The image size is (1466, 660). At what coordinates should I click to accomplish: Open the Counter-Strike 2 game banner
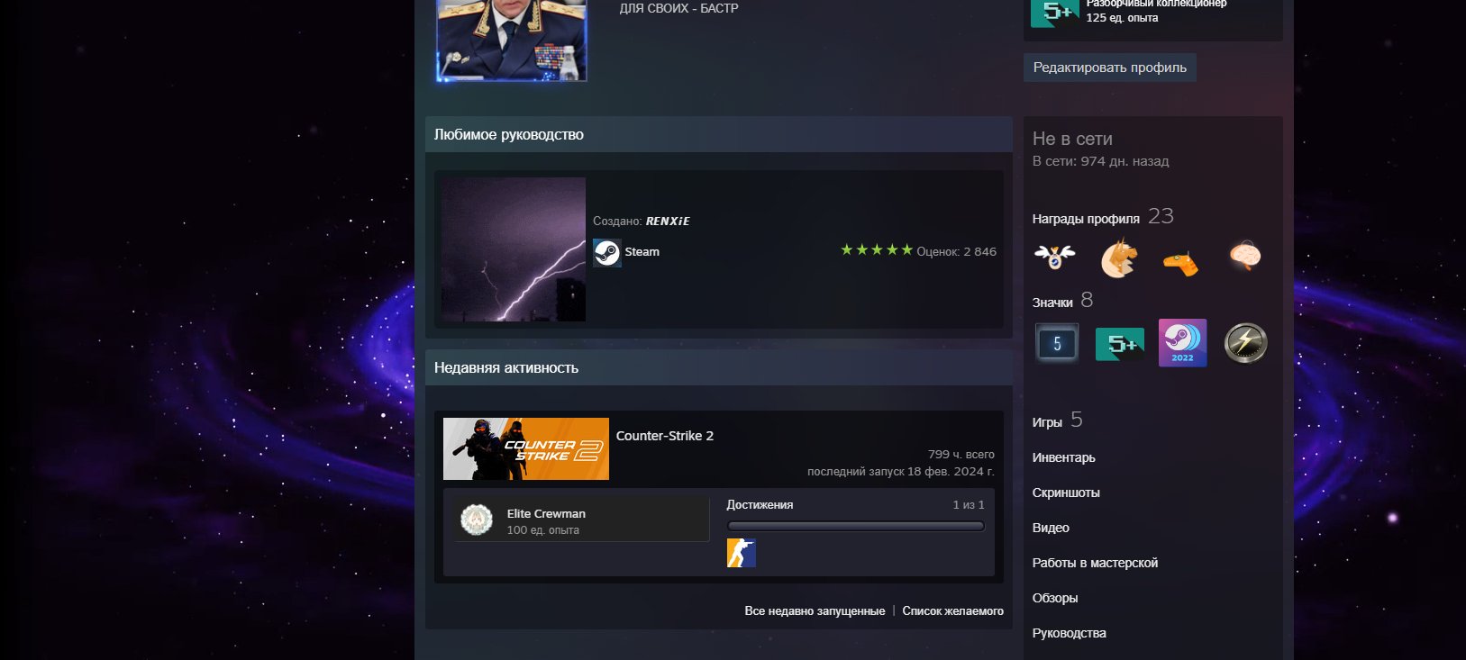click(x=526, y=448)
